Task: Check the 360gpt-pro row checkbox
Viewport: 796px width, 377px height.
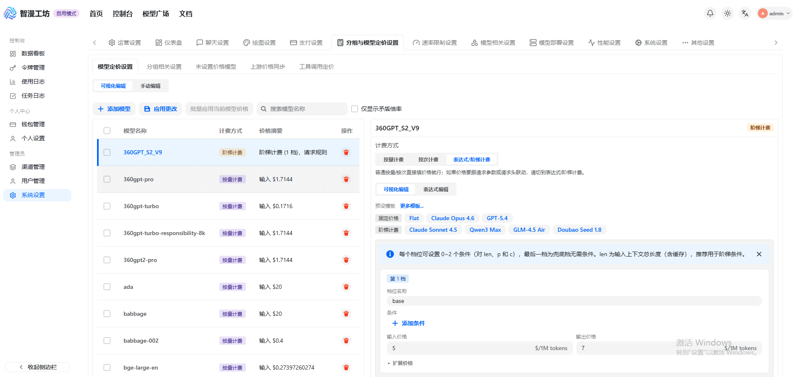Action: coord(107,179)
